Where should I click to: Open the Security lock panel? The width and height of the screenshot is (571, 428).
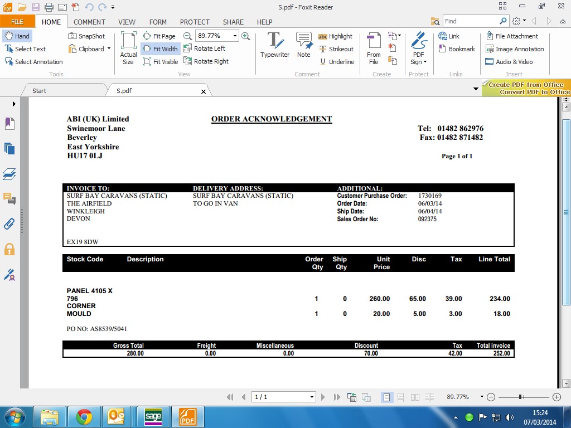click(x=9, y=249)
